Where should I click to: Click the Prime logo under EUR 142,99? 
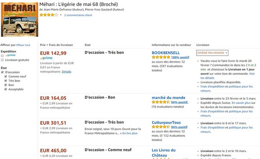coord(46,58)
